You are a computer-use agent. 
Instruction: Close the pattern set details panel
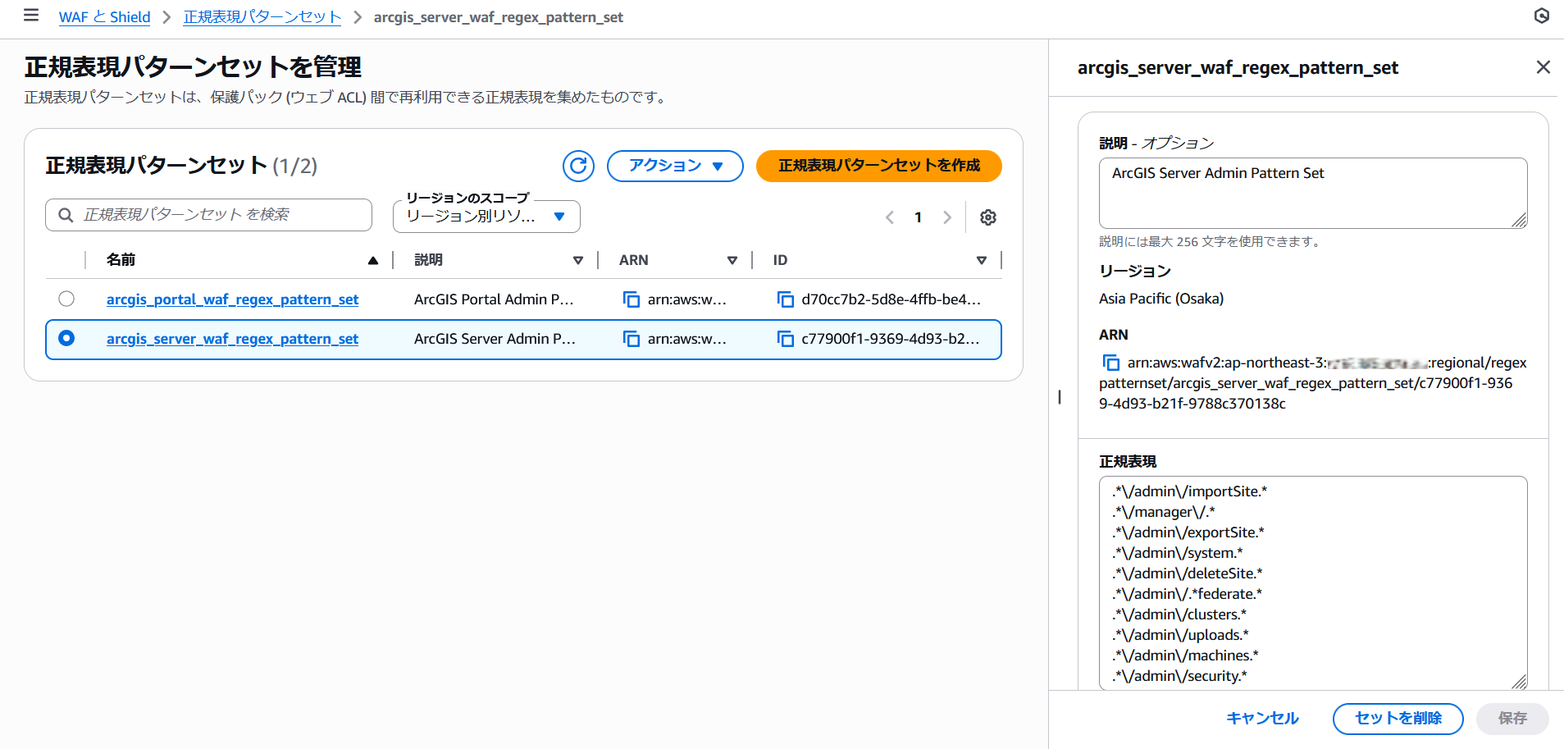point(1543,67)
